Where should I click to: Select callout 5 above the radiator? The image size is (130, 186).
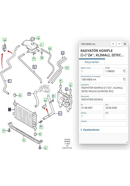[20, 95]
